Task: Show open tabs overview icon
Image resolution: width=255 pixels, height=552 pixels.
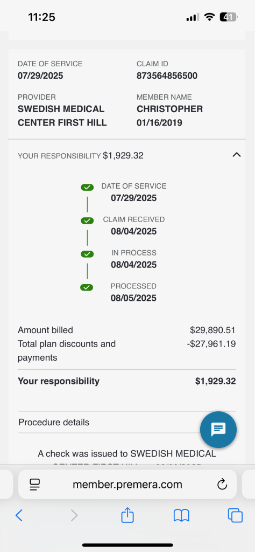Action: (235, 515)
